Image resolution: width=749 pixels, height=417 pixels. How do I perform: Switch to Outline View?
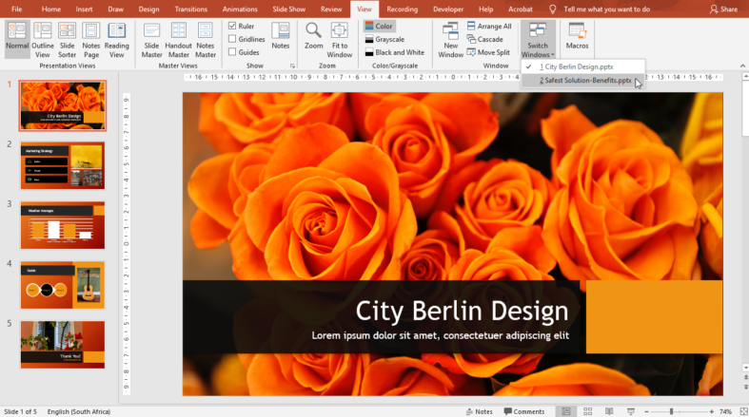coord(43,38)
